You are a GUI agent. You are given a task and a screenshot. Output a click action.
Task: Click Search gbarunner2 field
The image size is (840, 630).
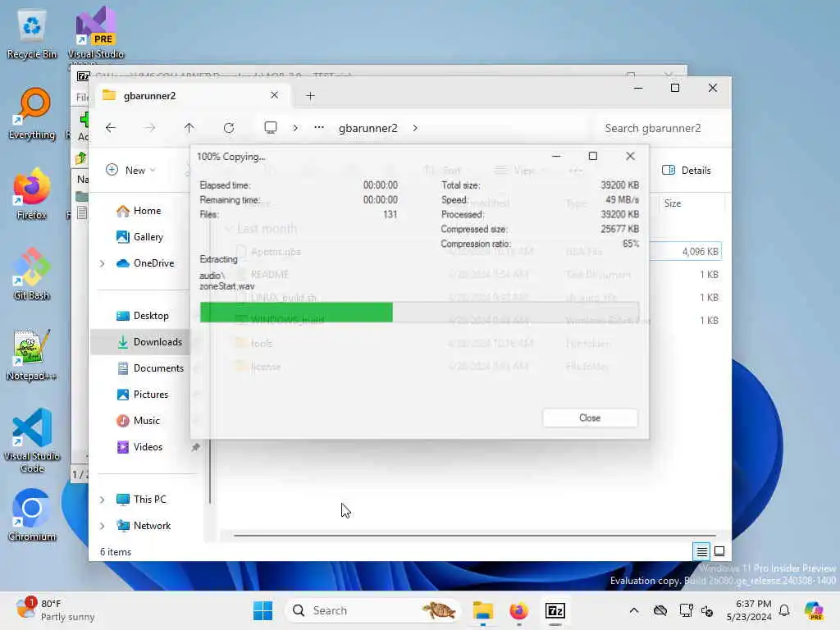click(x=662, y=128)
